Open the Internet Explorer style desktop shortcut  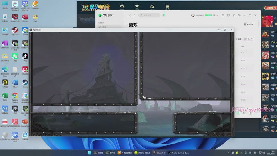pos(25,136)
